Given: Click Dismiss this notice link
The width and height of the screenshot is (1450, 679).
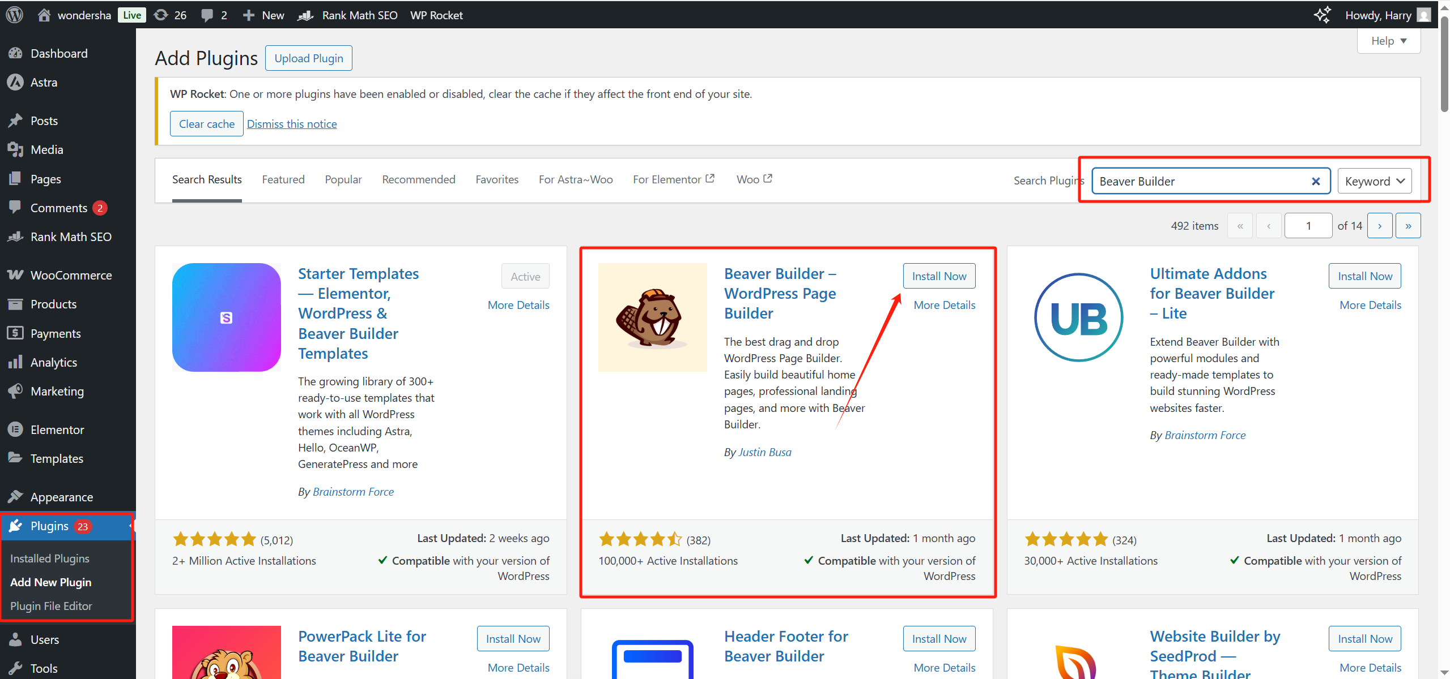Looking at the screenshot, I should pos(292,124).
